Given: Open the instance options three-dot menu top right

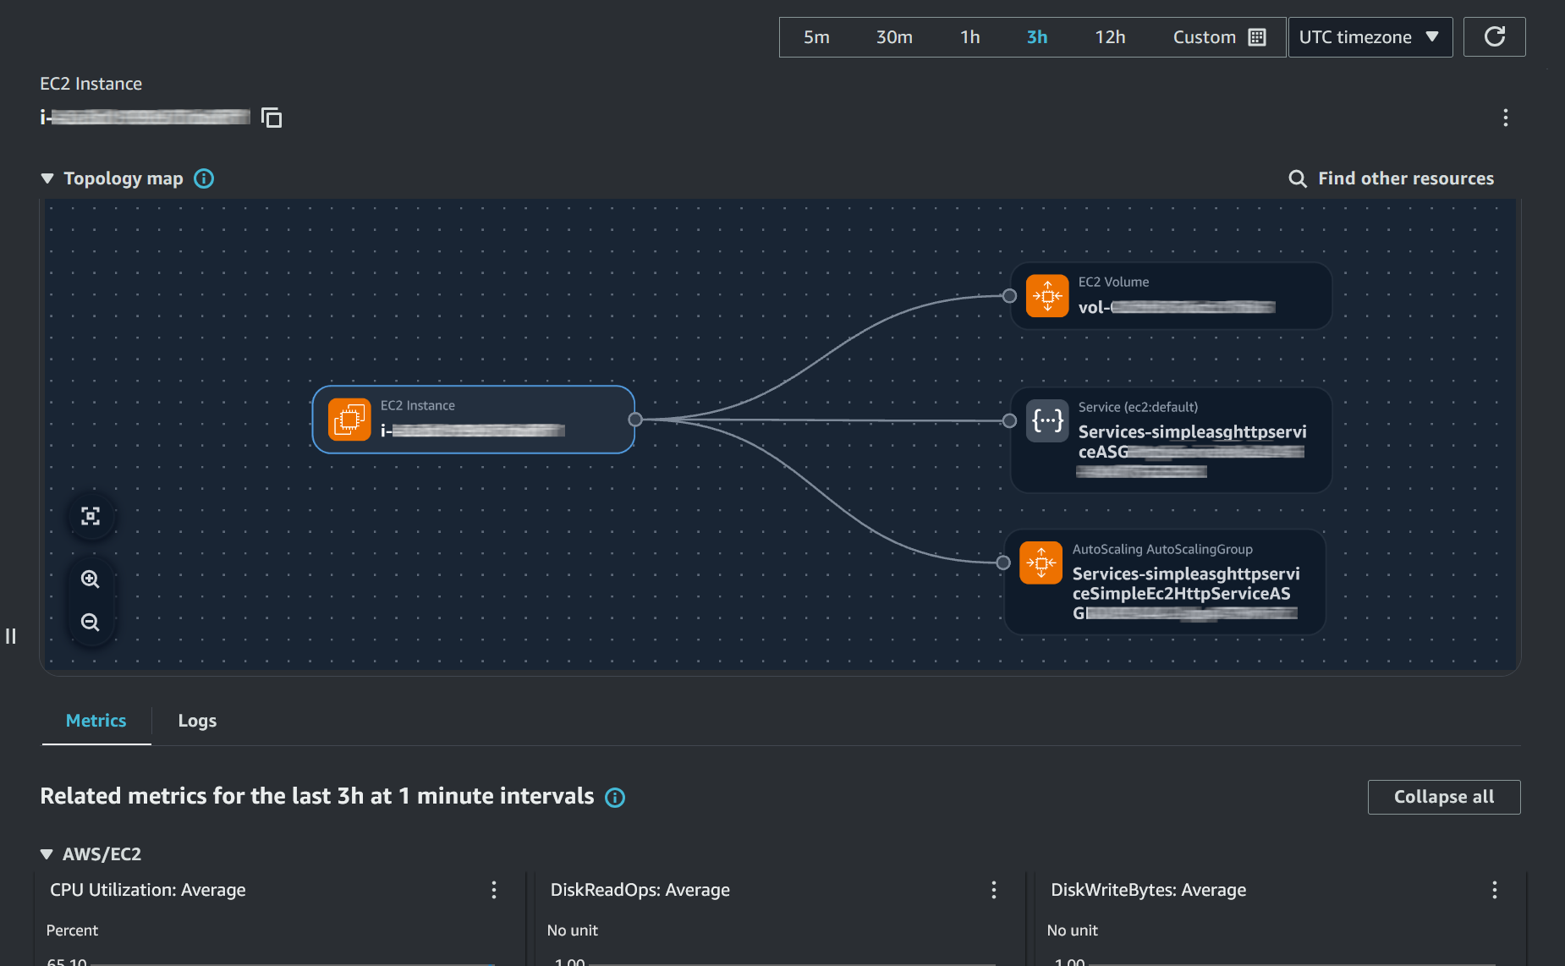Looking at the screenshot, I should pyautogui.click(x=1506, y=118).
